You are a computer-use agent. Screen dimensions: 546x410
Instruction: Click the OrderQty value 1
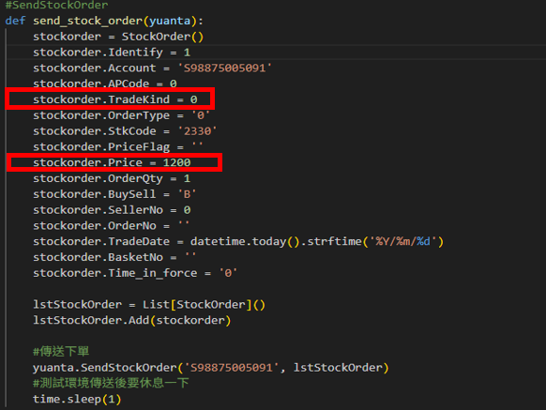[187, 178]
